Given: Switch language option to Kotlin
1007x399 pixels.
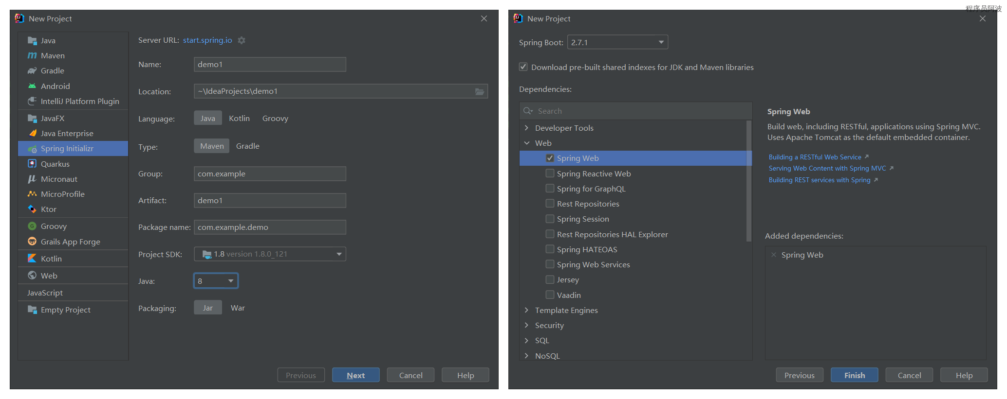Looking at the screenshot, I should [239, 118].
